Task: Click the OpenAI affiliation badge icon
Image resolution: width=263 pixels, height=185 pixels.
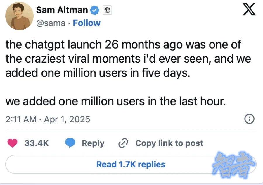Action: [x=107, y=10]
